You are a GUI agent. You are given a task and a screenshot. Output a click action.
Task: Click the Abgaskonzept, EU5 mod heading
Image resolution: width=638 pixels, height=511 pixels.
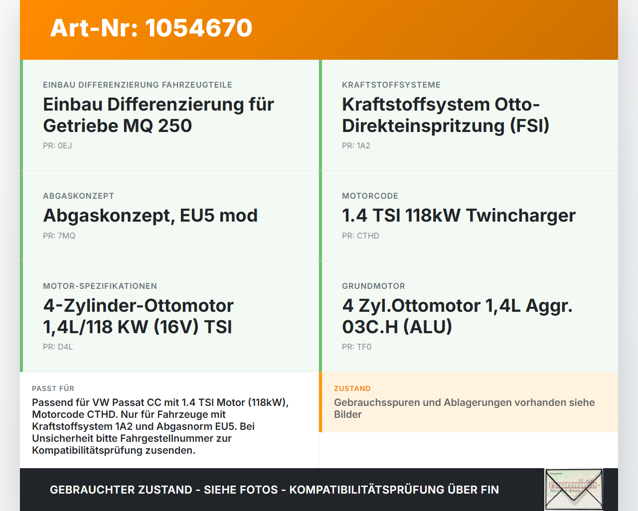pos(151,216)
